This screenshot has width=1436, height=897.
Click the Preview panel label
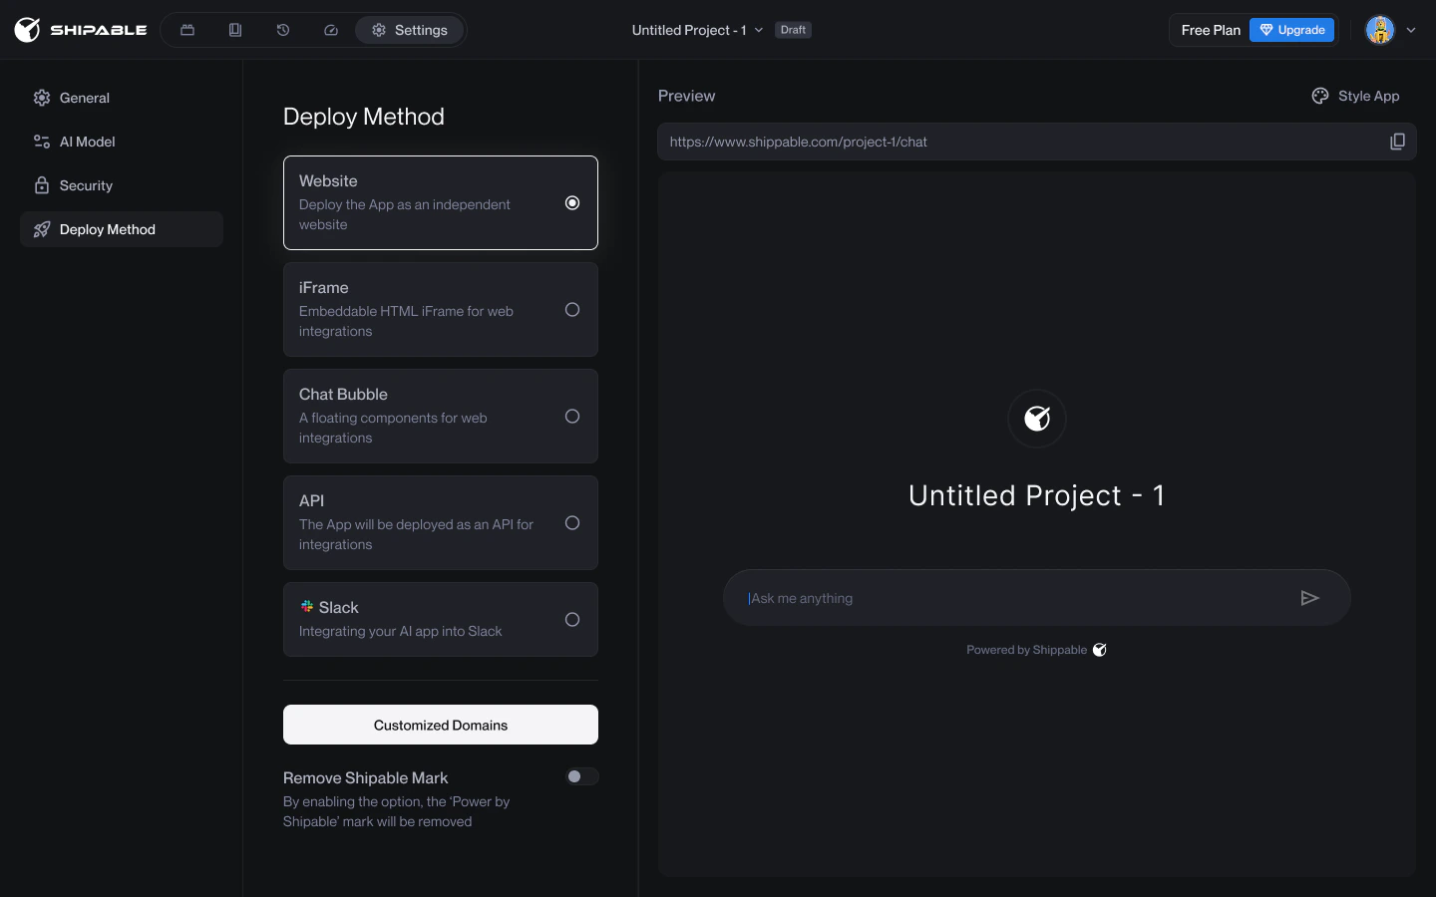click(x=687, y=96)
